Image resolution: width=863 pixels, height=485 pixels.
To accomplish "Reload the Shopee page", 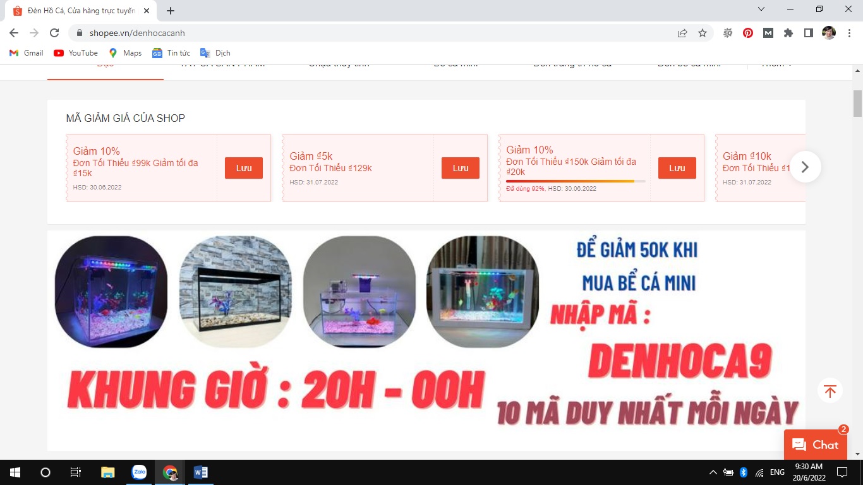I will (x=54, y=33).
